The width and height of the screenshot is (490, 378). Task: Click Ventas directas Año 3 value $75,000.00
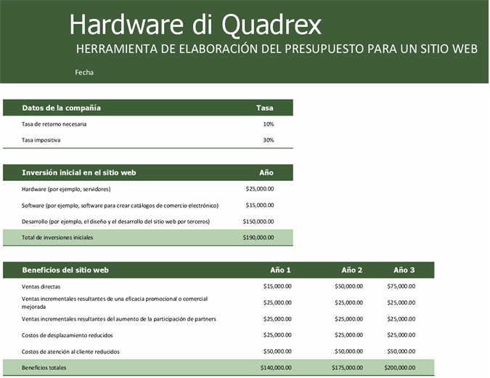pyautogui.click(x=401, y=286)
